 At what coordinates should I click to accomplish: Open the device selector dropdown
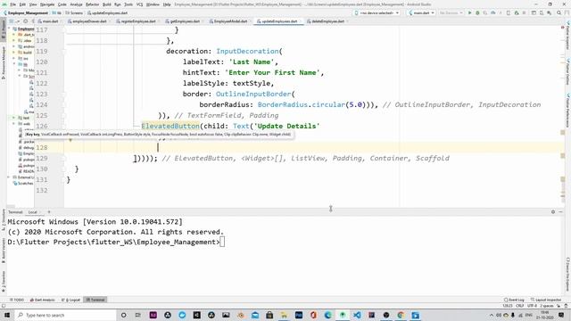pos(377,12)
